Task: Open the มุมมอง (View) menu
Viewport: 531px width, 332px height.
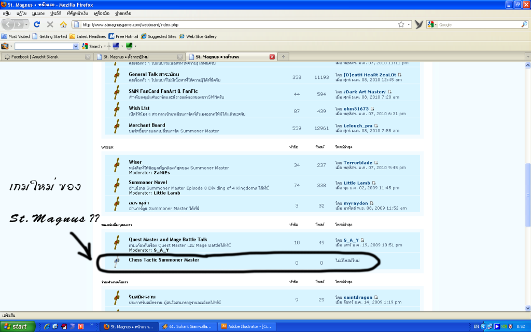Action: (38, 13)
